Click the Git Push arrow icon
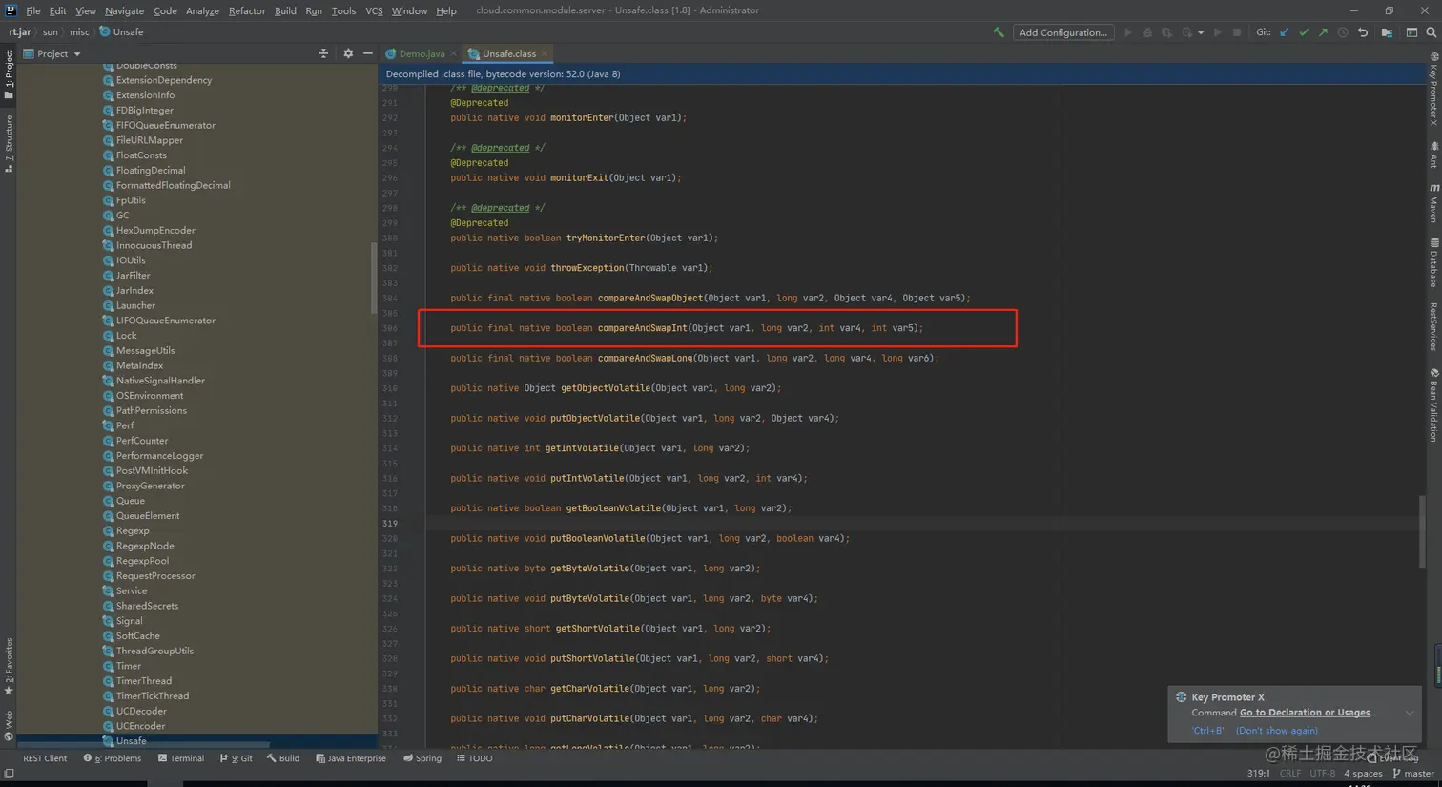The height and width of the screenshot is (787, 1442). [1323, 32]
